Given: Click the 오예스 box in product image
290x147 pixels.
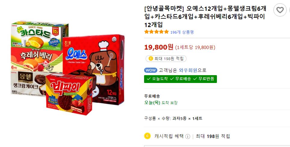Looking at the screenshot, I should coord(93,69).
